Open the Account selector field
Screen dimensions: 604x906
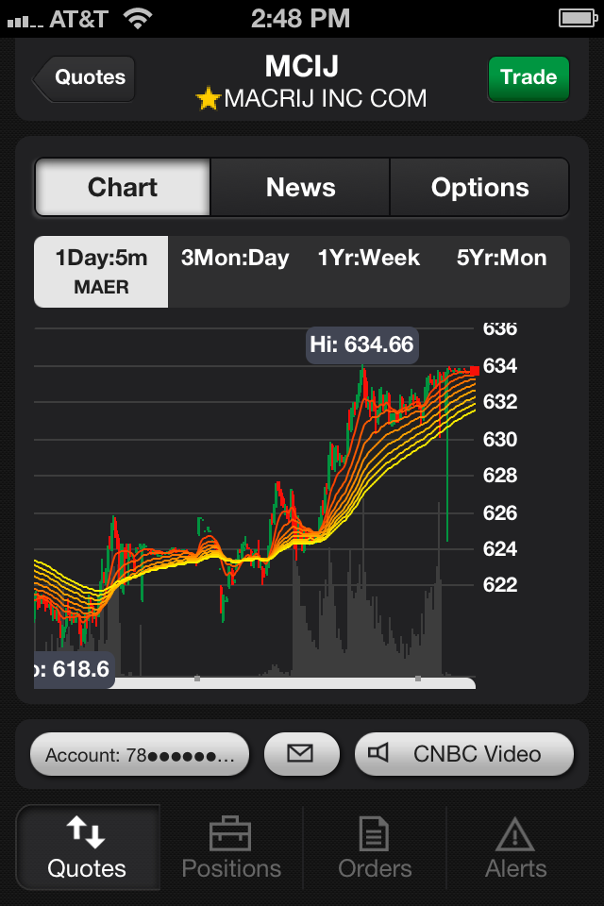tap(140, 754)
